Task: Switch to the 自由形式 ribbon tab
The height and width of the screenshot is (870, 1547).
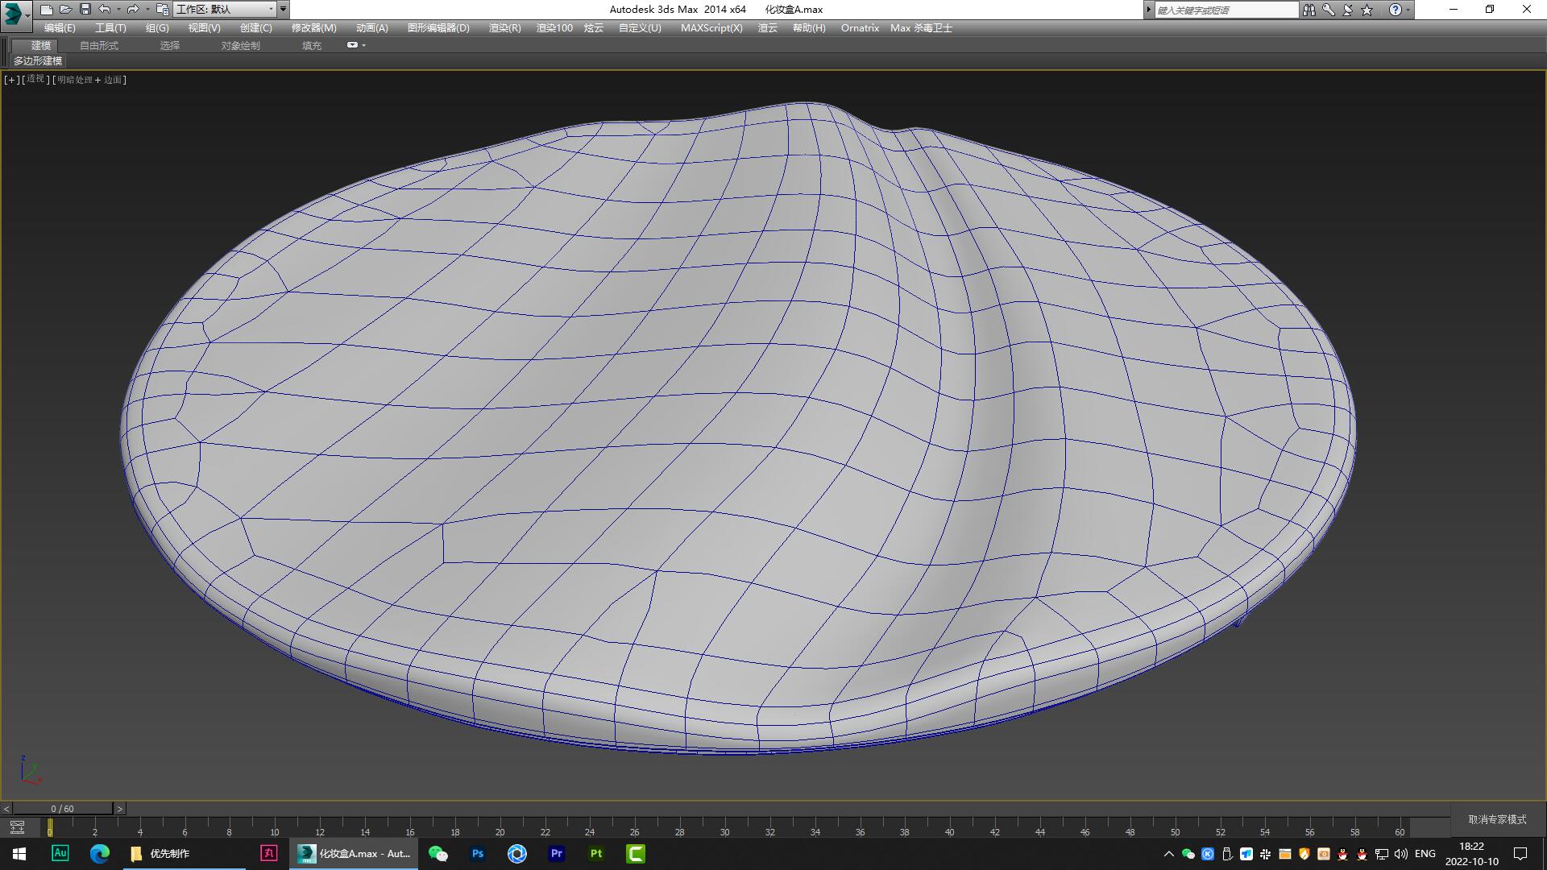Action: point(98,45)
